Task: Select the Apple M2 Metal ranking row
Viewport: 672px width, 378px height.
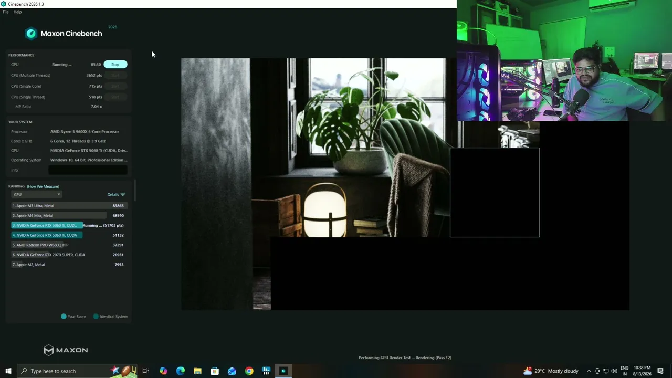Action: point(68,265)
